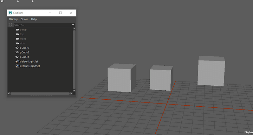Click the Outliner scroll up arrow
This screenshot has width=253, height=135.
pos(74,29)
